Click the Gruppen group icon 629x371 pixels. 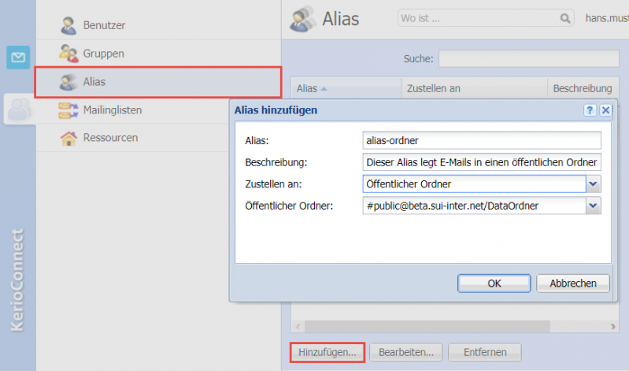pos(69,54)
